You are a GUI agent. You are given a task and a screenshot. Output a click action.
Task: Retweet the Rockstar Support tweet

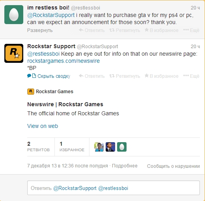click(x=125, y=76)
